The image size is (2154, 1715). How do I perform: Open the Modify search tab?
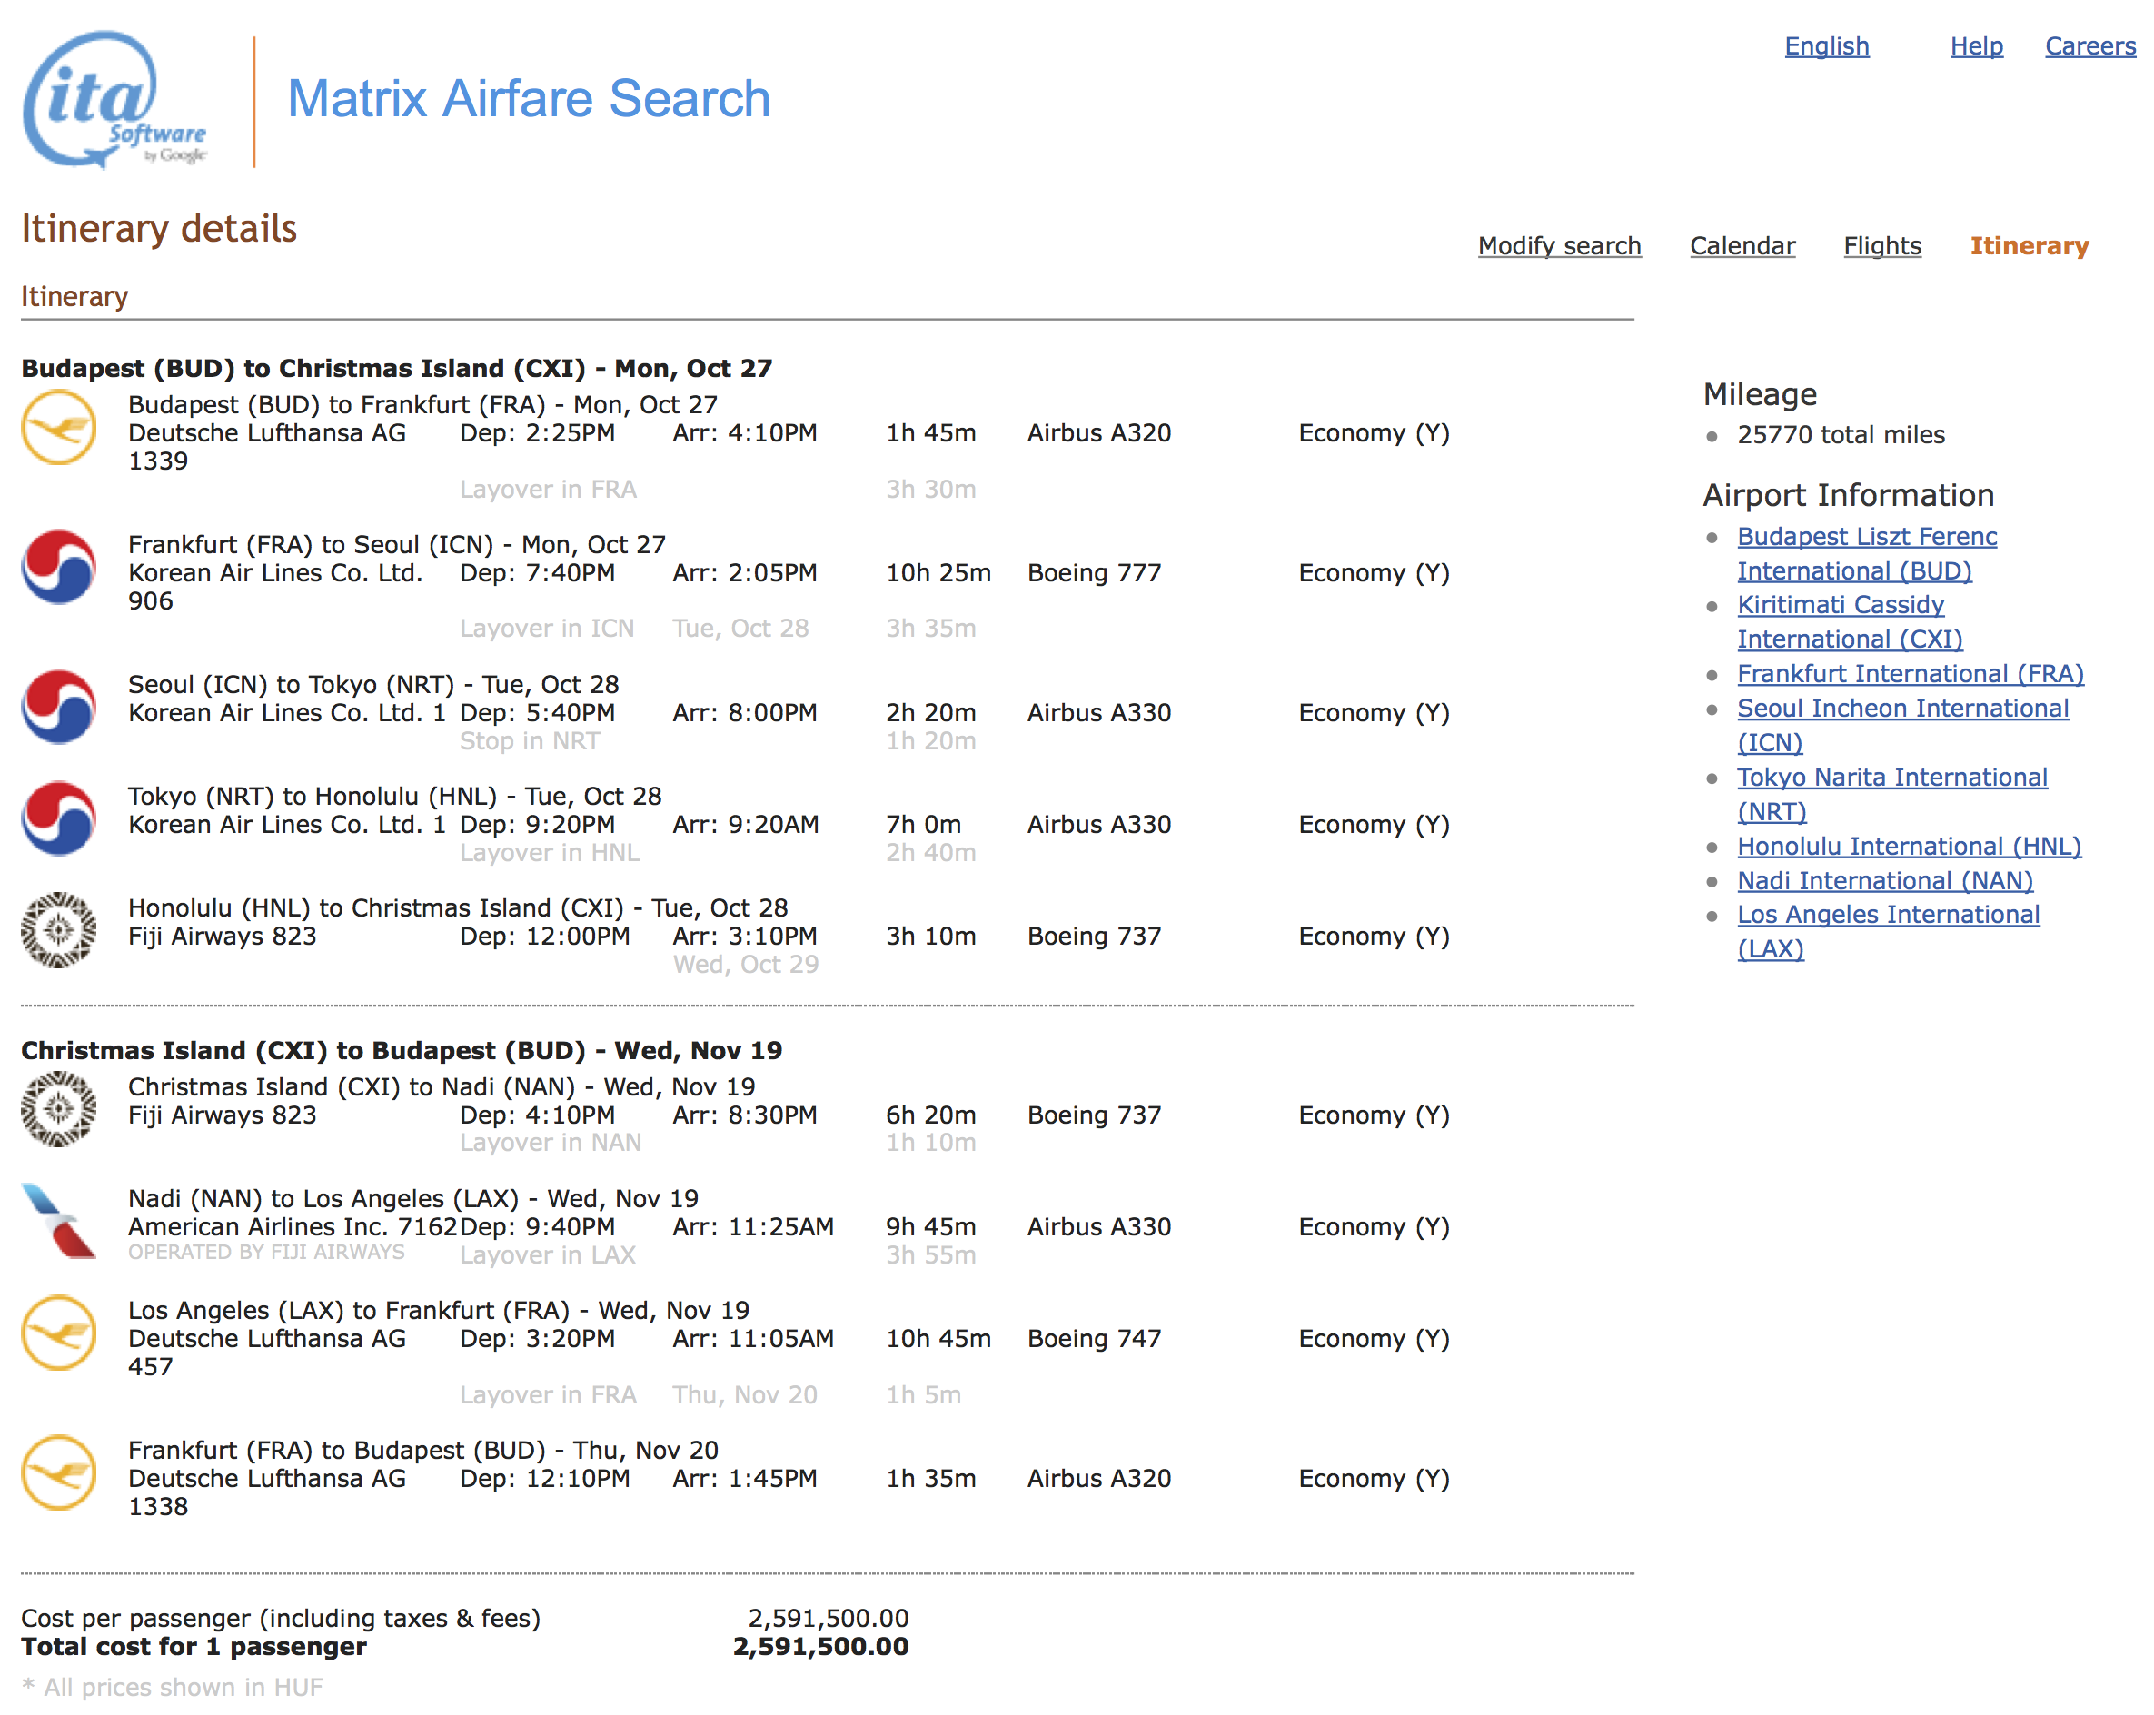point(1559,245)
